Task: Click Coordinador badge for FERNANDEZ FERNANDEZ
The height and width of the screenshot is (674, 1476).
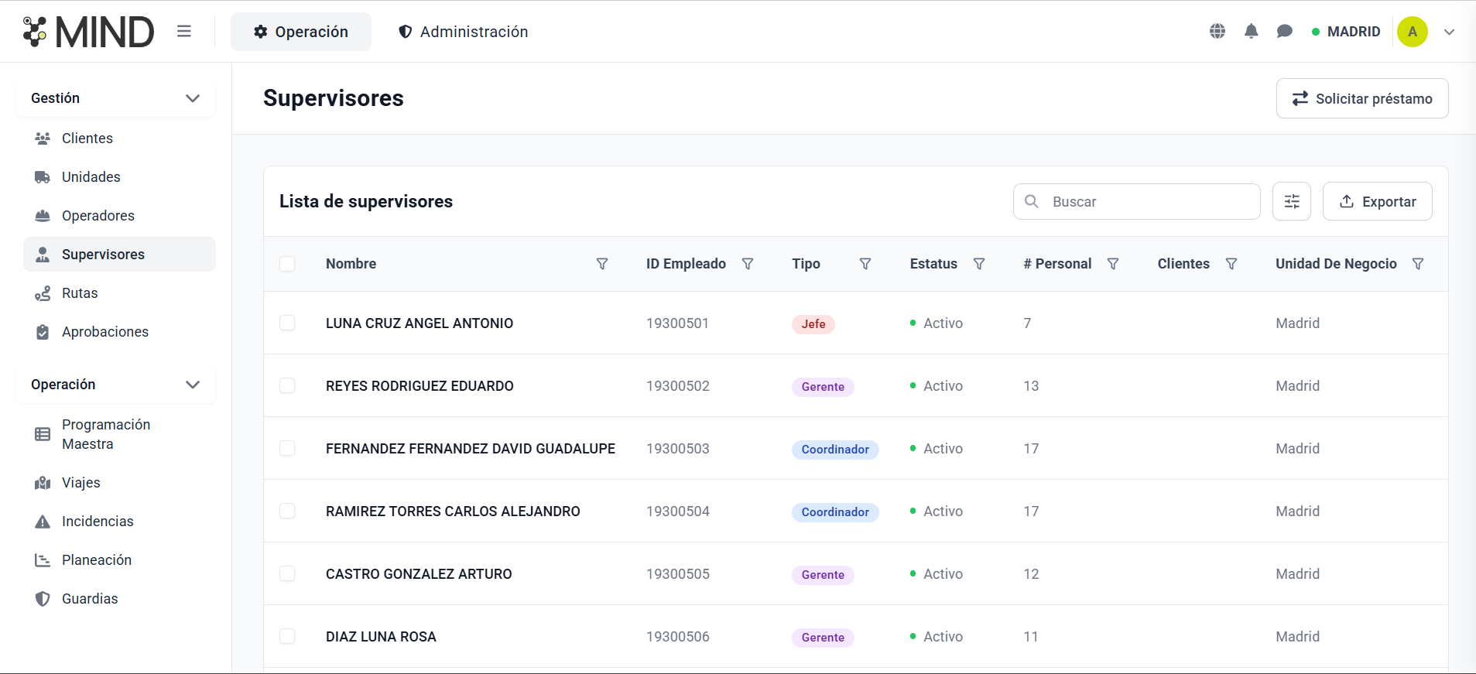Action: click(x=835, y=450)
